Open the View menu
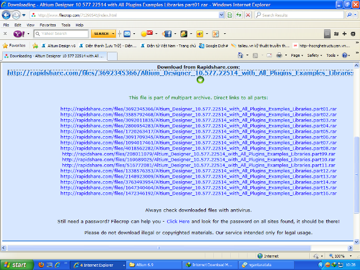The height and width of the screenshot is (270, 360). (30, 25)
